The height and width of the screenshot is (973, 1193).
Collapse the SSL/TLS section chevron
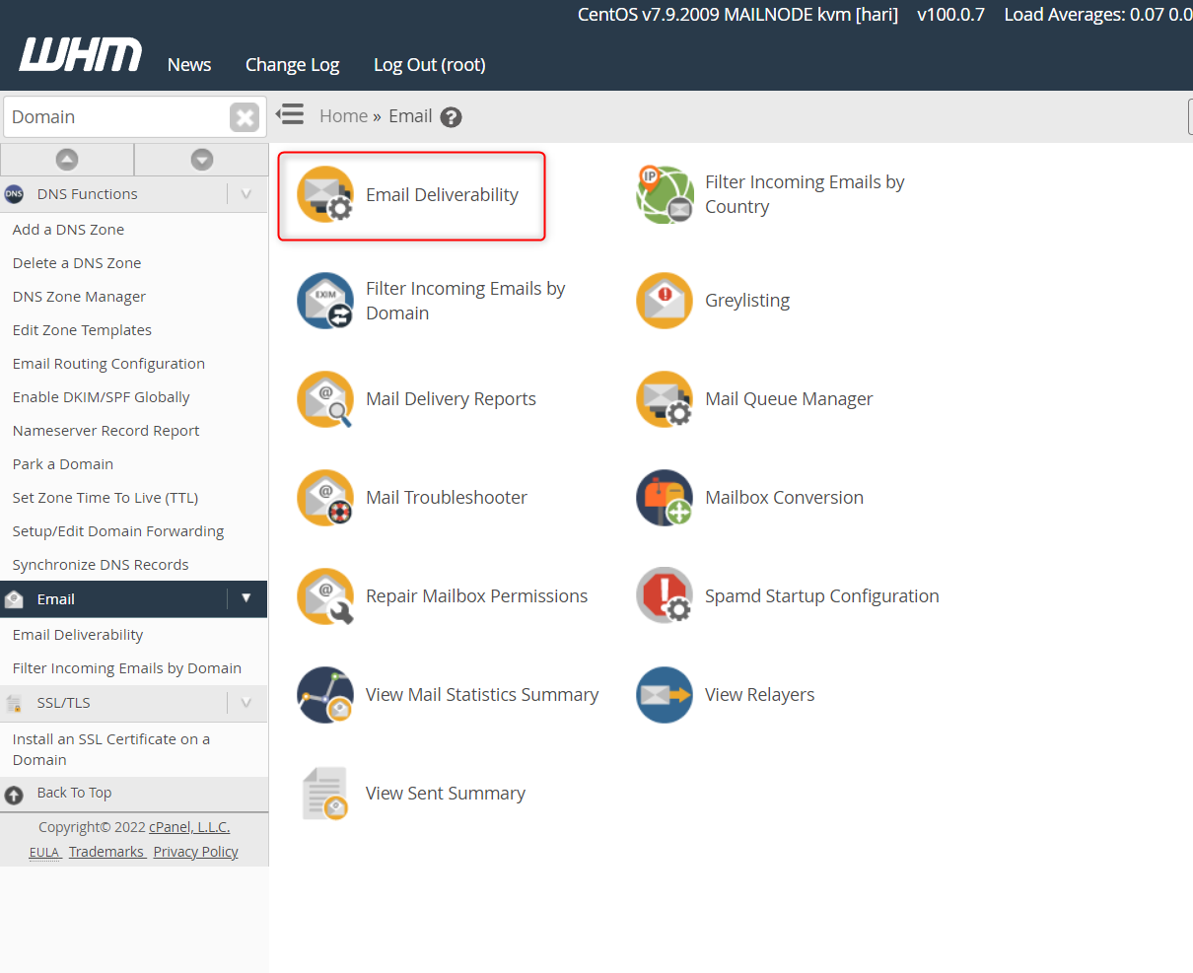pos(246,703)
